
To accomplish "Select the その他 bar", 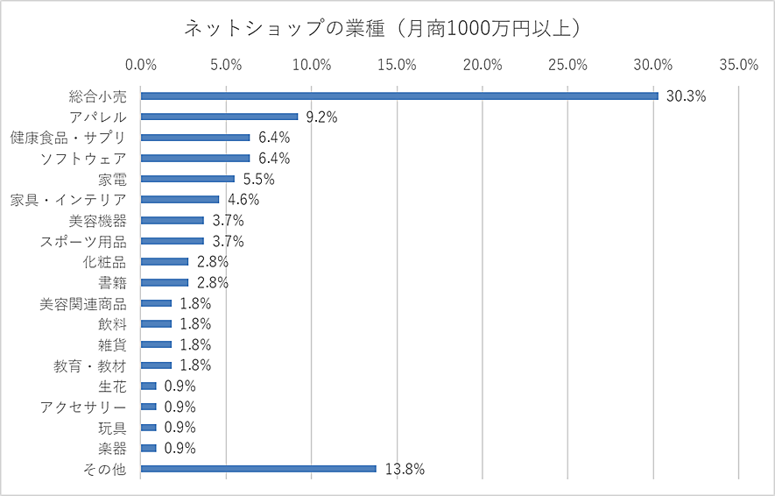I will click(x=258, y=469).
